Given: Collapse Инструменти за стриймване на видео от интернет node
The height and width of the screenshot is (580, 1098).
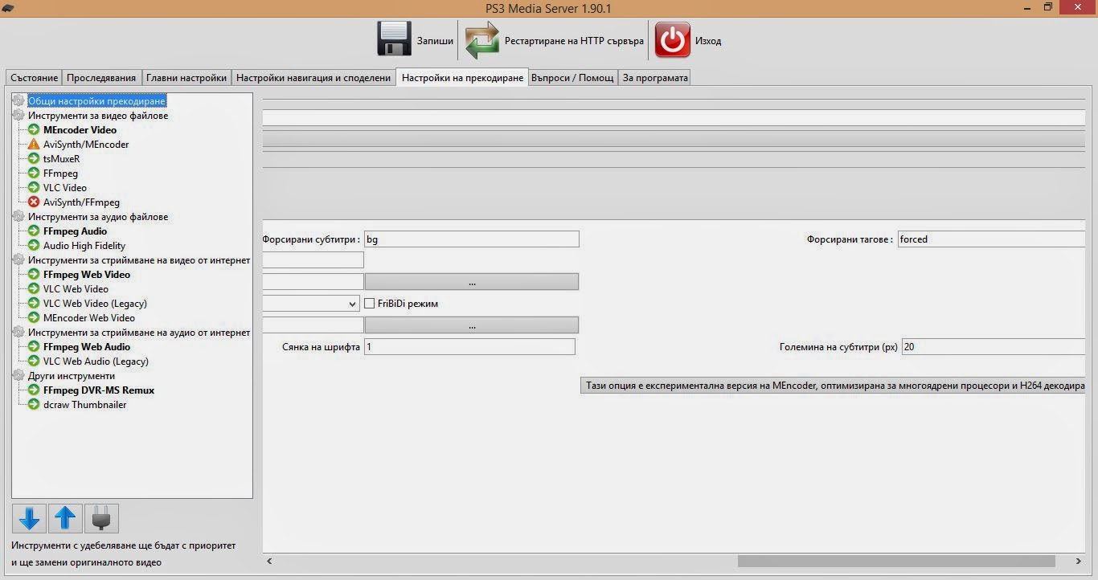Looking at the screenshot, I should [x=18, y=260].
